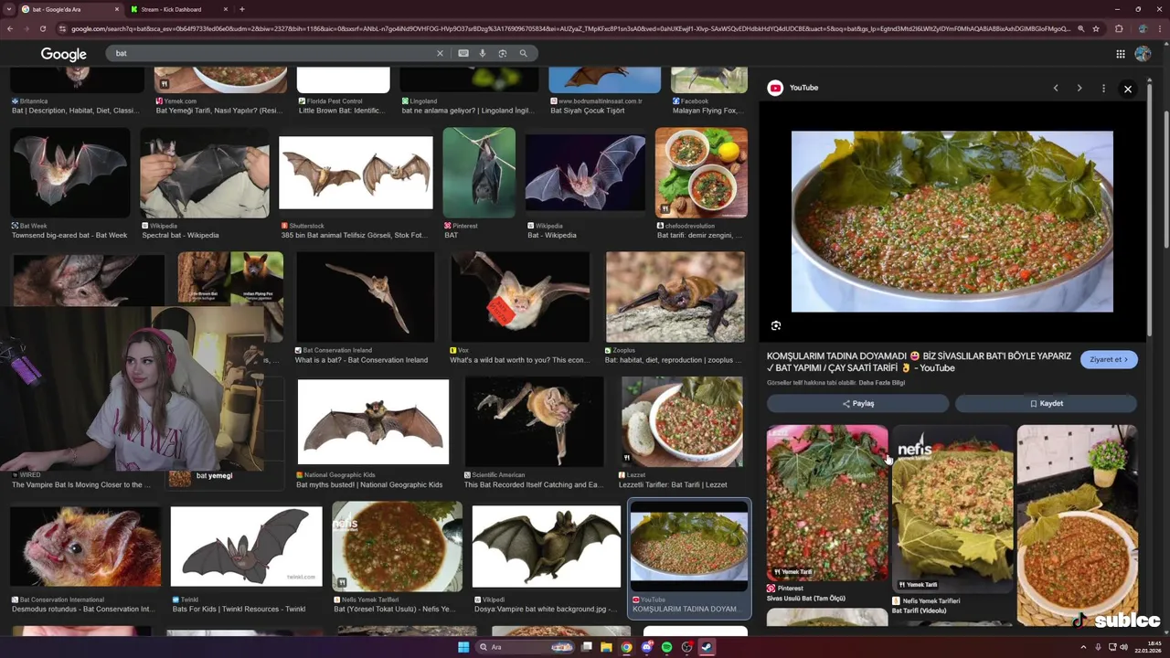Open a new browser tab
Screen dimensions: 1170x658
click(x=241, y=9)
